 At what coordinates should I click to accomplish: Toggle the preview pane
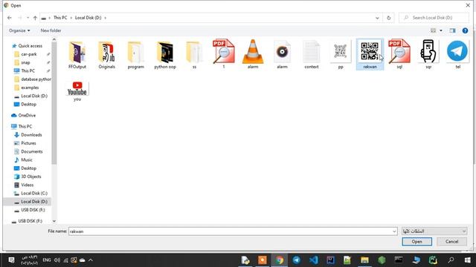click(x=452, y=30)
